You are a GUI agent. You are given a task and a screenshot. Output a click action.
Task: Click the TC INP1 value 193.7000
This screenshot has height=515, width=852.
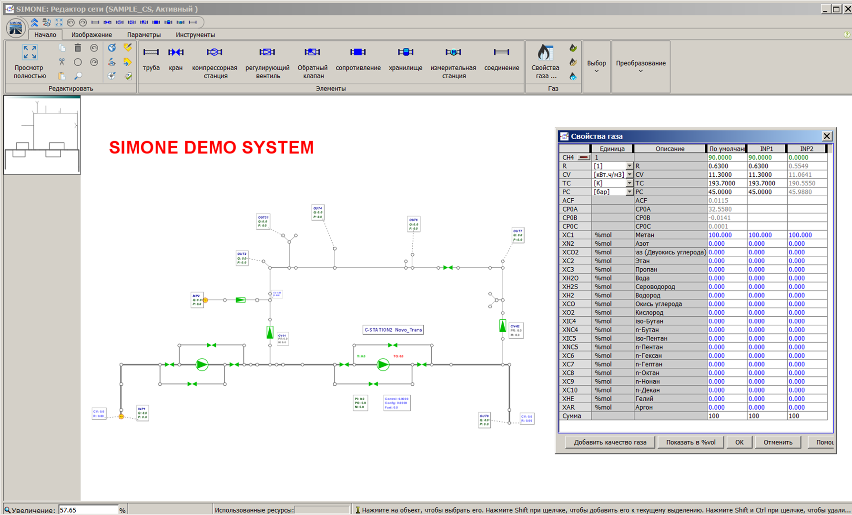(766, 183)
